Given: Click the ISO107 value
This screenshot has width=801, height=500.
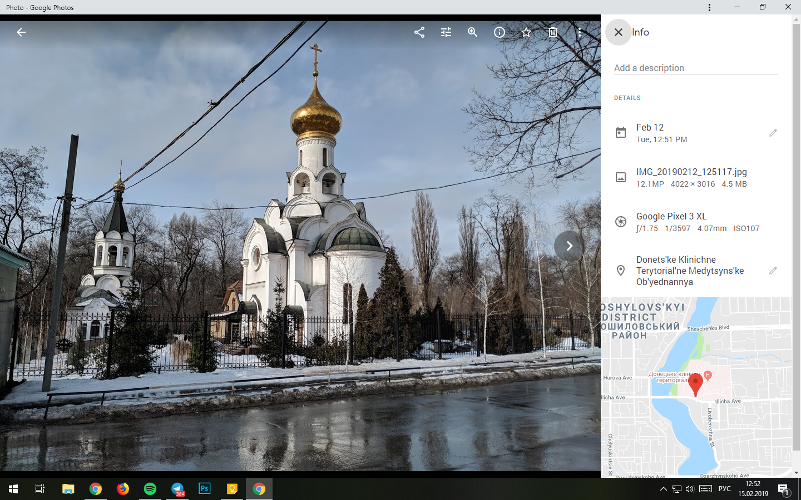Looking at the screenshot, I should tap(746, 228).
